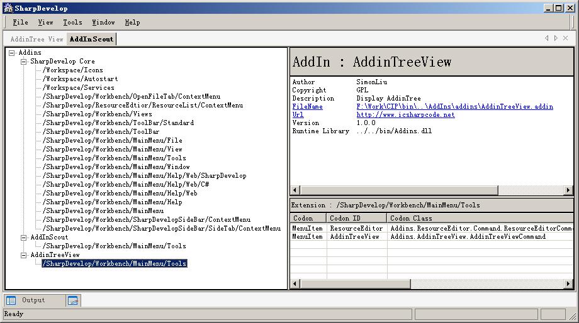Click the second bottom panel icon beside Output
Viewport: 579px width, 323px height.
tap(73, 300)
